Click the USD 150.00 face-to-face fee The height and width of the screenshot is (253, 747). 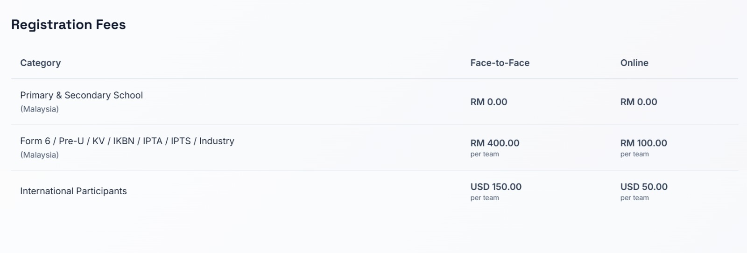495,187
